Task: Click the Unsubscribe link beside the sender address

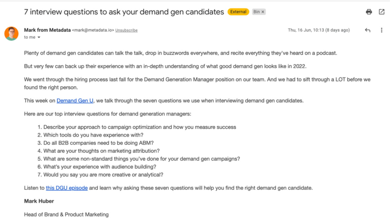Action: click(126, 30)
